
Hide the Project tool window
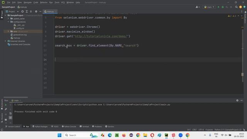tap(40, 12)
